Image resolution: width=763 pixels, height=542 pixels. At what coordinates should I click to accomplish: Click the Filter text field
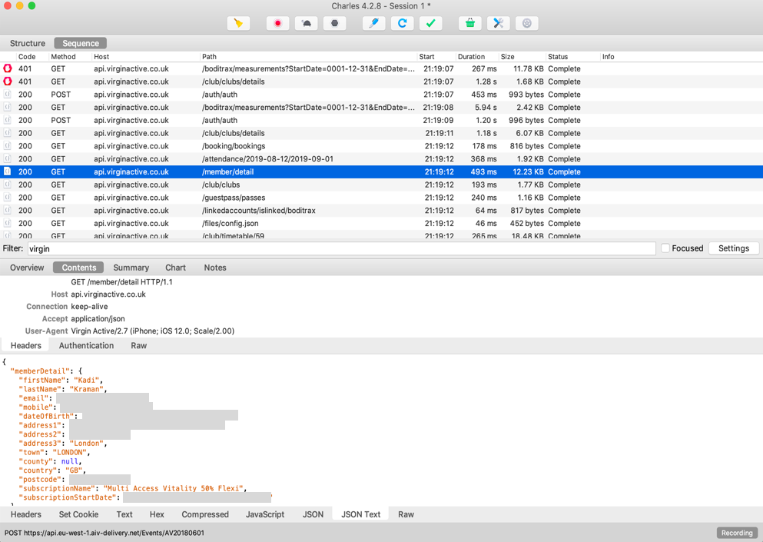(x=342, y=249)
